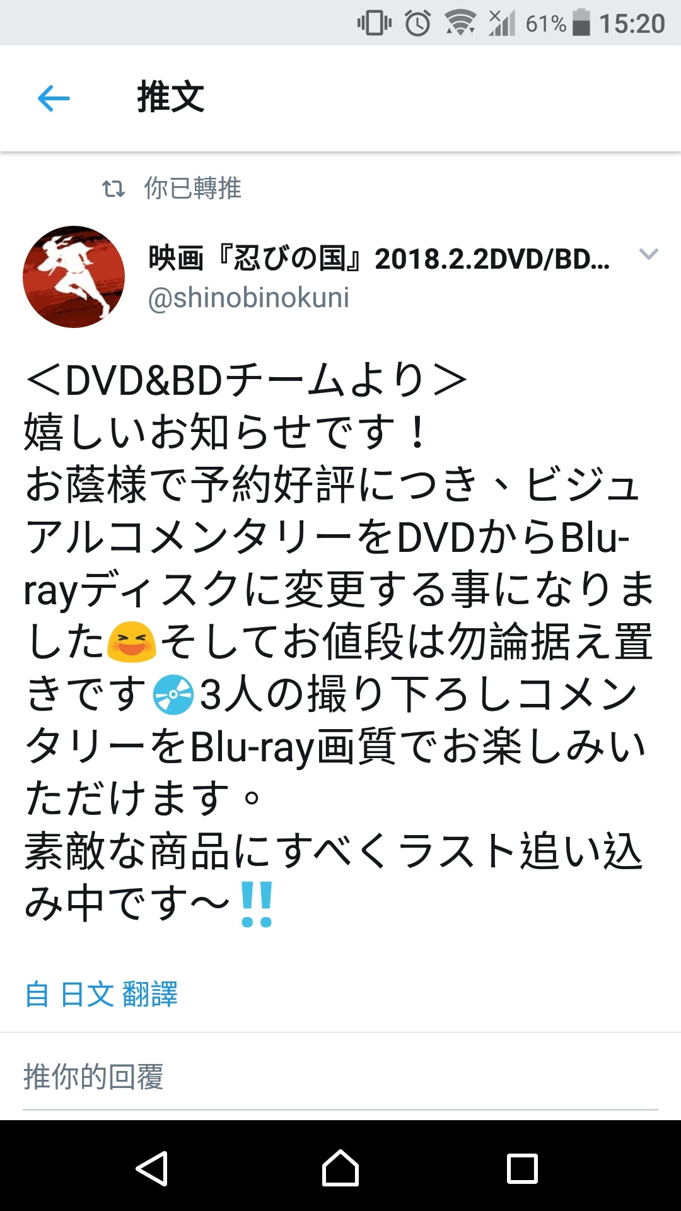Screen dimensions: 681x1211
Task: Tap the Android back navigation button
Action: pyautogui.click(x=152, y=1168)
